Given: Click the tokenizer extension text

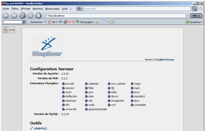Looking at the screenshot, I should point(71,101).
